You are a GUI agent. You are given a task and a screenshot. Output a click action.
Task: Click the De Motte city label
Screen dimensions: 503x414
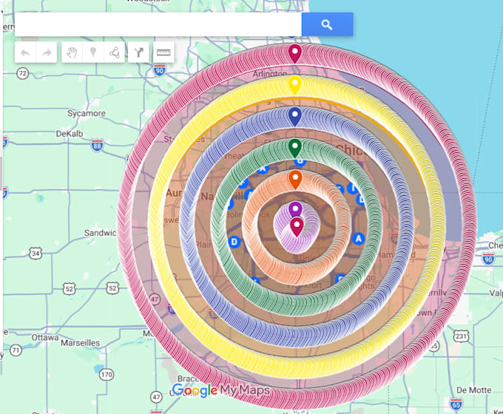coord(474,390)
